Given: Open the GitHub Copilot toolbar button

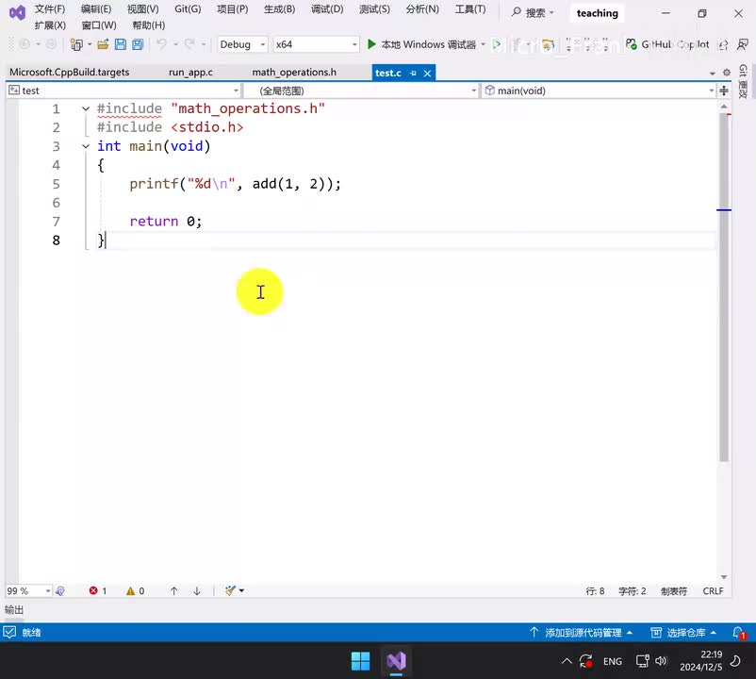Looking at the screenshot, I should click(667, 44).
